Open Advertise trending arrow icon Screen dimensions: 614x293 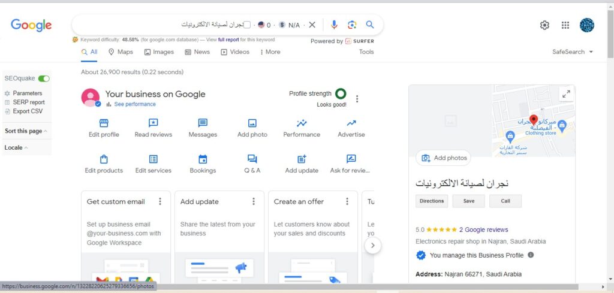(351, 123)
